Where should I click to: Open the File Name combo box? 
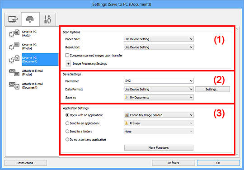pyautogui.click(x=159, y=81)
